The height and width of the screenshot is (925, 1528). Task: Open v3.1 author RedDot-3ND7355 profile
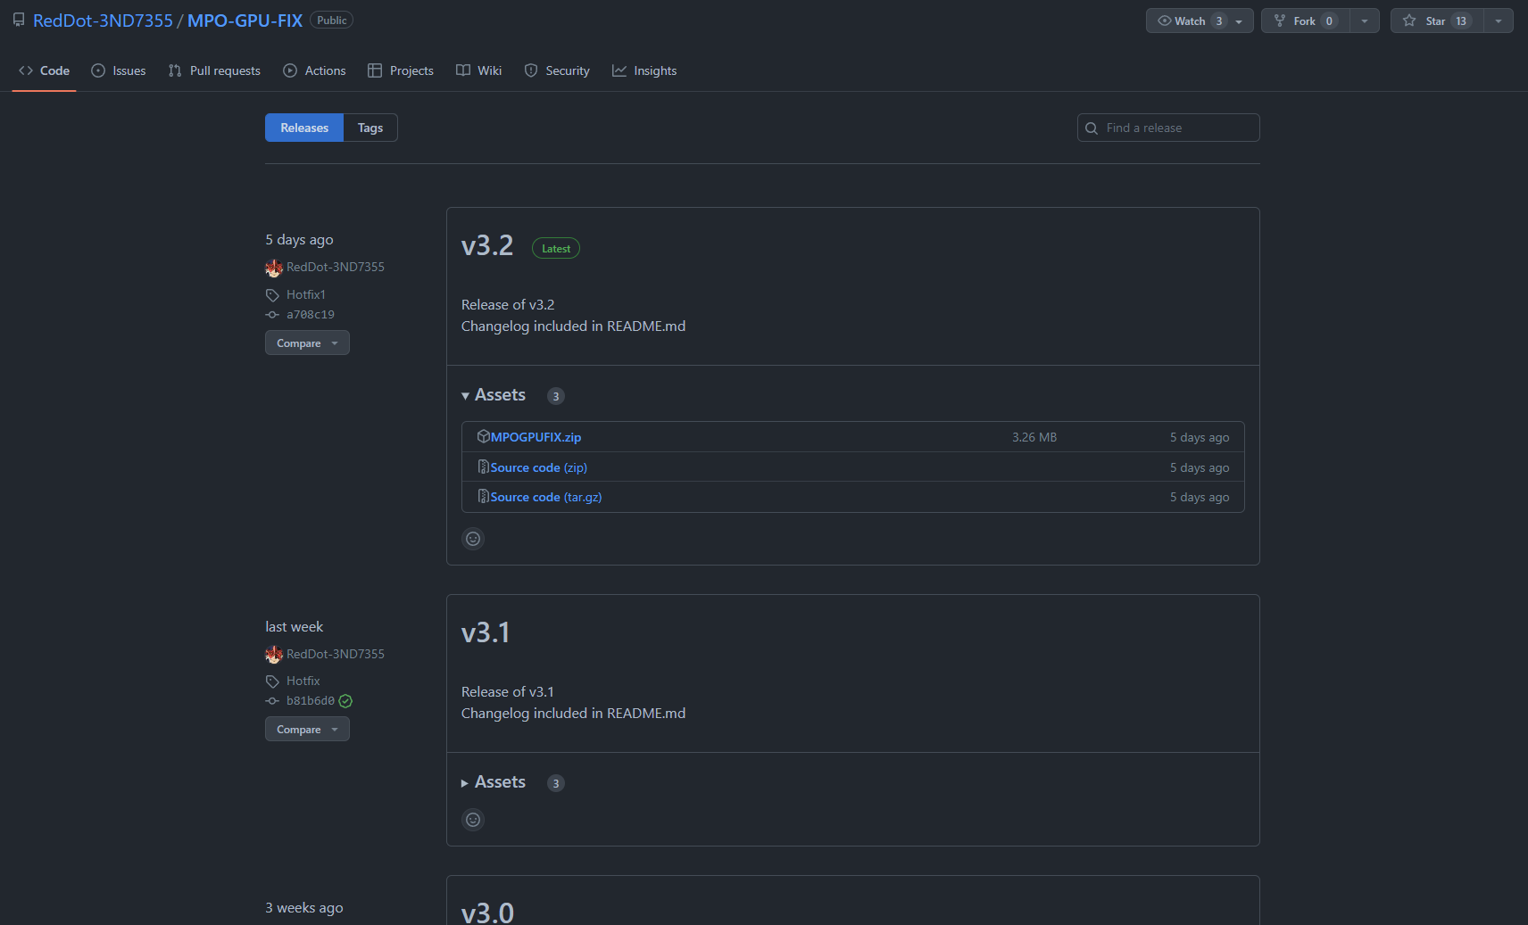pos(336,654)
